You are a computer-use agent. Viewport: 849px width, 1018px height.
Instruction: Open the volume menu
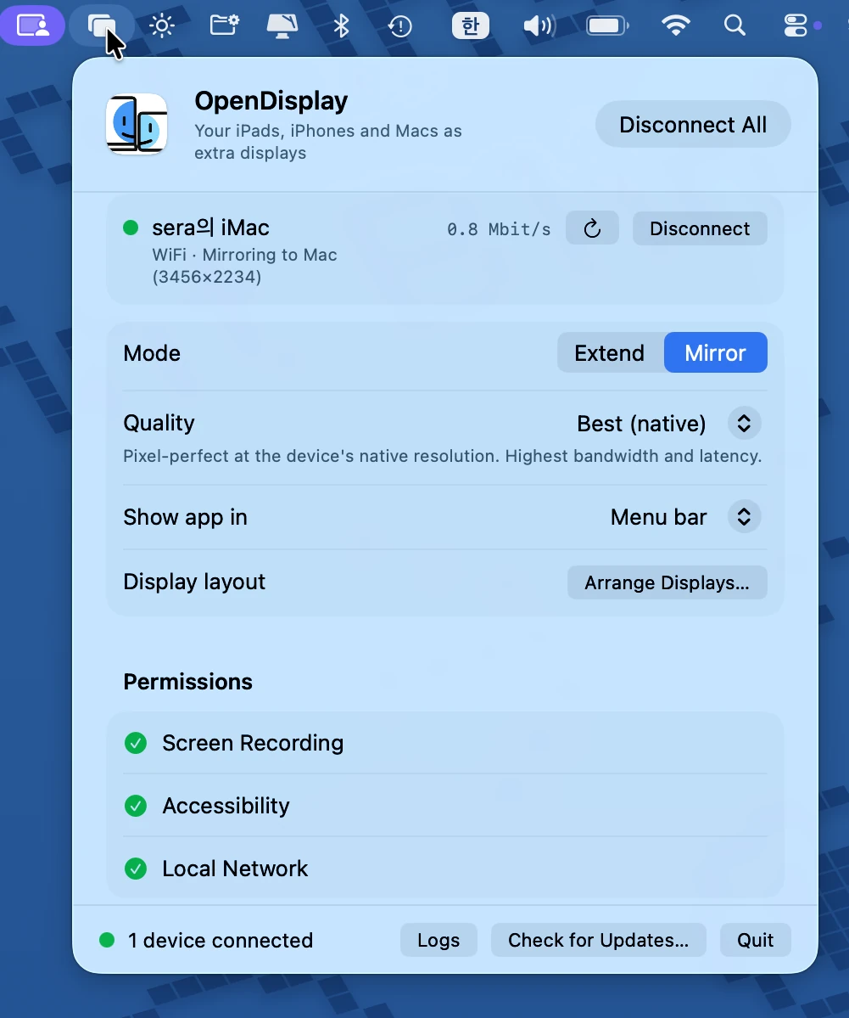[x=539, y=26]
